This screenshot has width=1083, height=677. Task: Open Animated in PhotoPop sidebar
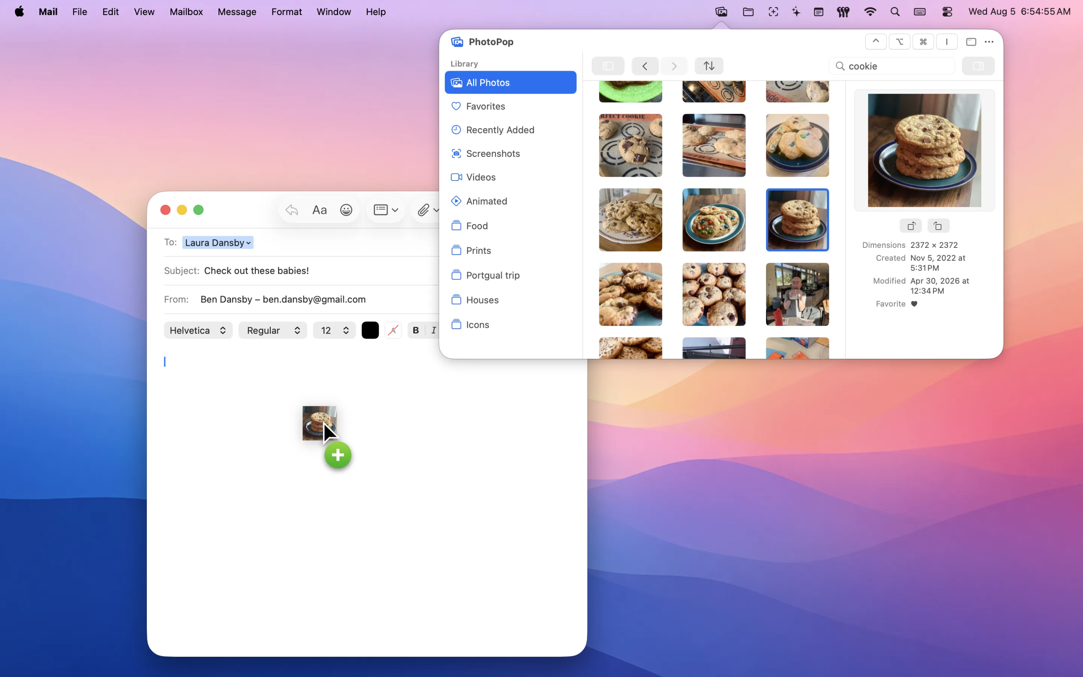click(x=510, y=201)
